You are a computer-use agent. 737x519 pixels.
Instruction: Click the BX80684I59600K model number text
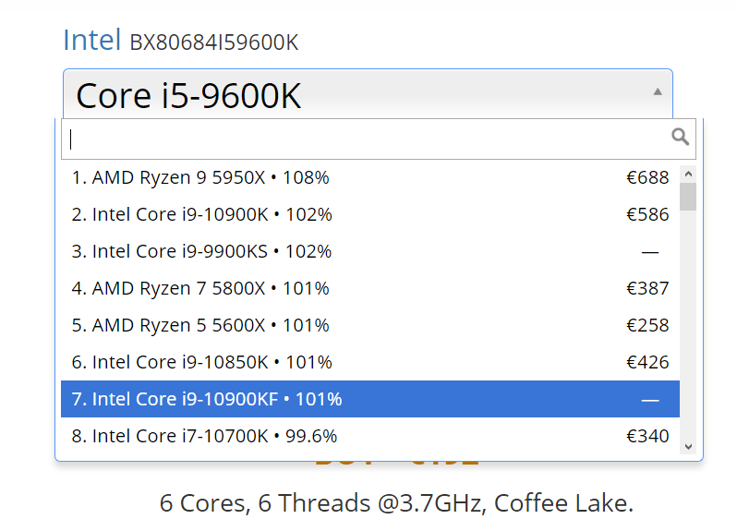pyautogui.click(x=214, y=42)
